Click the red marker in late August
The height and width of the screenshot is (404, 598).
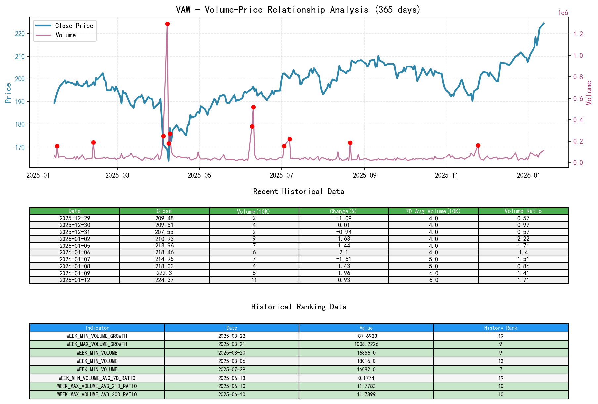click(350, 142)
